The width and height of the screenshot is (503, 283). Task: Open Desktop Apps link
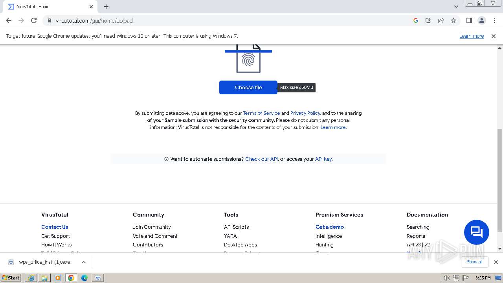click(240, 245)
